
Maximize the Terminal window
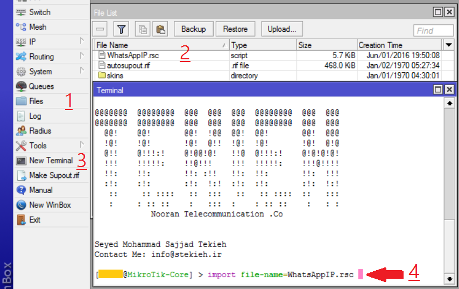click(438, 90)
